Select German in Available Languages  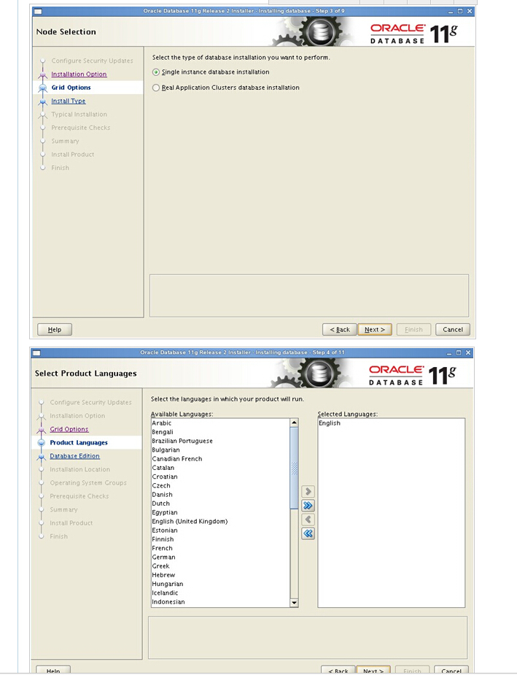pyautogui.click(x=221, y=557)
